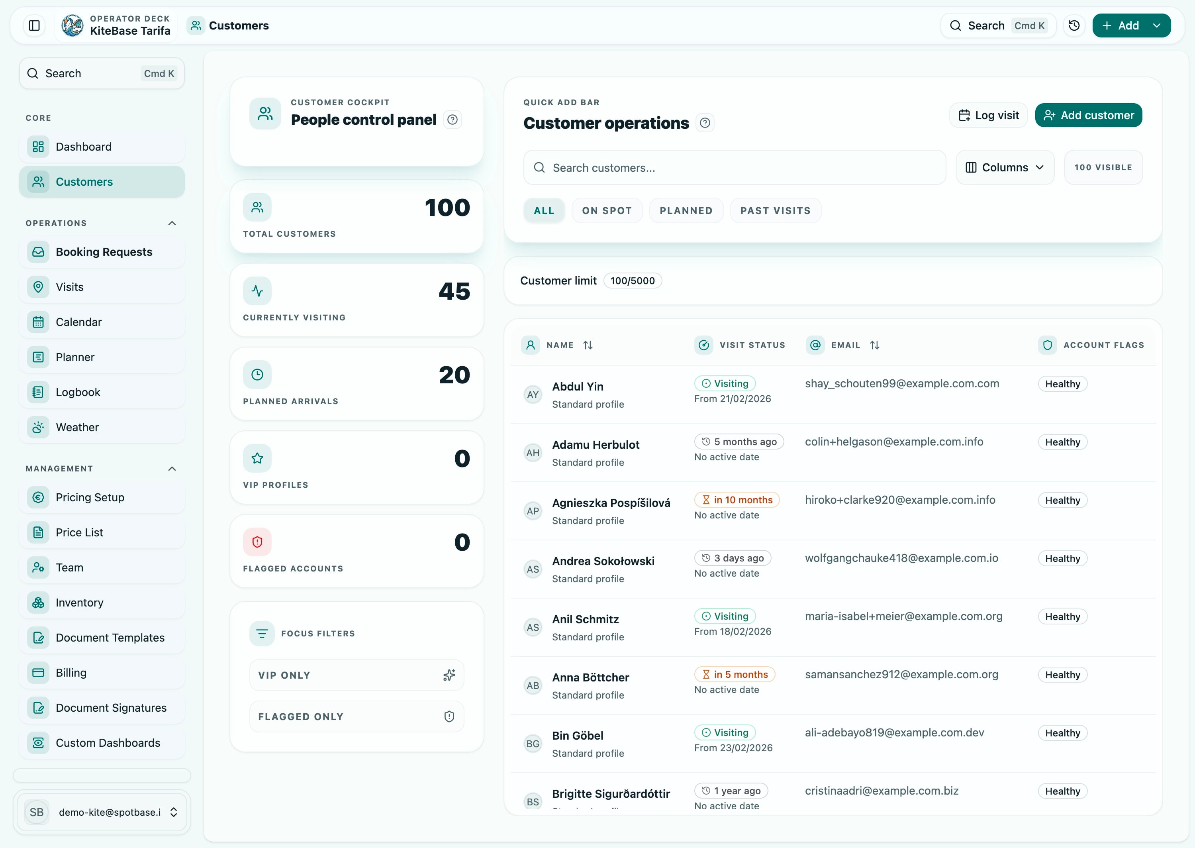This screenshot has height=848, width=1195.
Task: Click the Add customer button
Action: (x=1089, y=115)
